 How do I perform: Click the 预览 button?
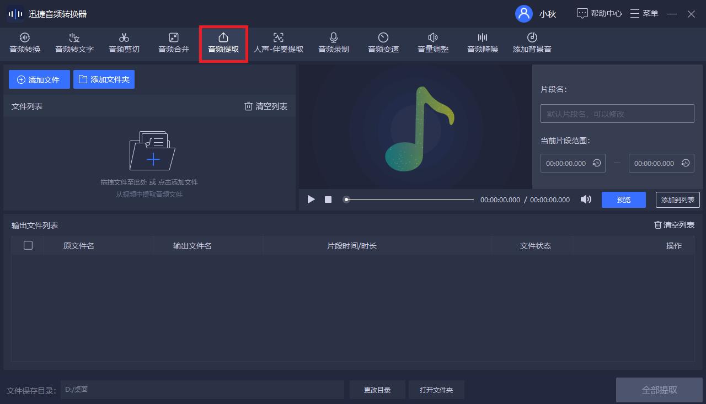coord(623,200)
